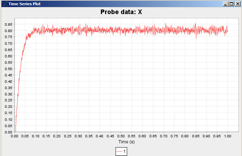Viewport: 242px width, 156px height.
Task: Click the Time Series Plot window icon
Action: tap(5, 4)
